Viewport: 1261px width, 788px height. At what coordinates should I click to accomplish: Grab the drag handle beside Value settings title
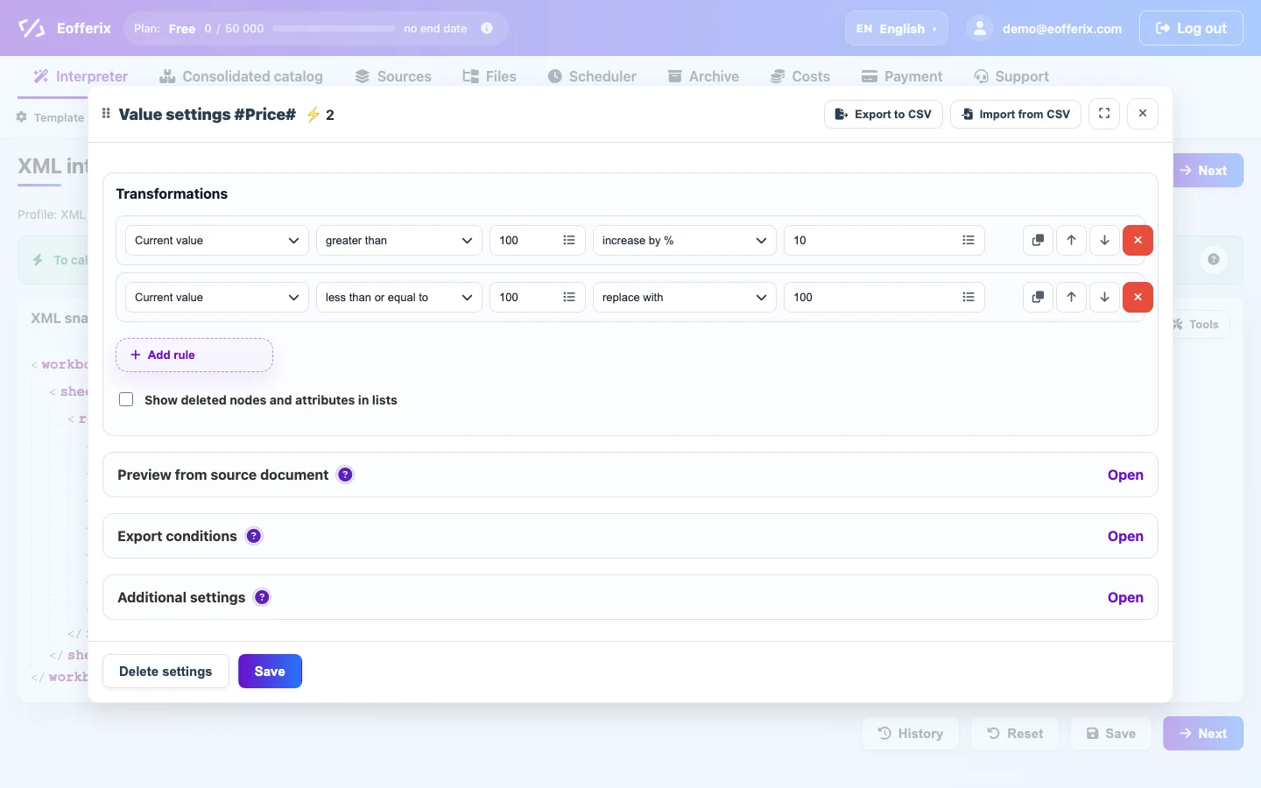tap(106, 114)
